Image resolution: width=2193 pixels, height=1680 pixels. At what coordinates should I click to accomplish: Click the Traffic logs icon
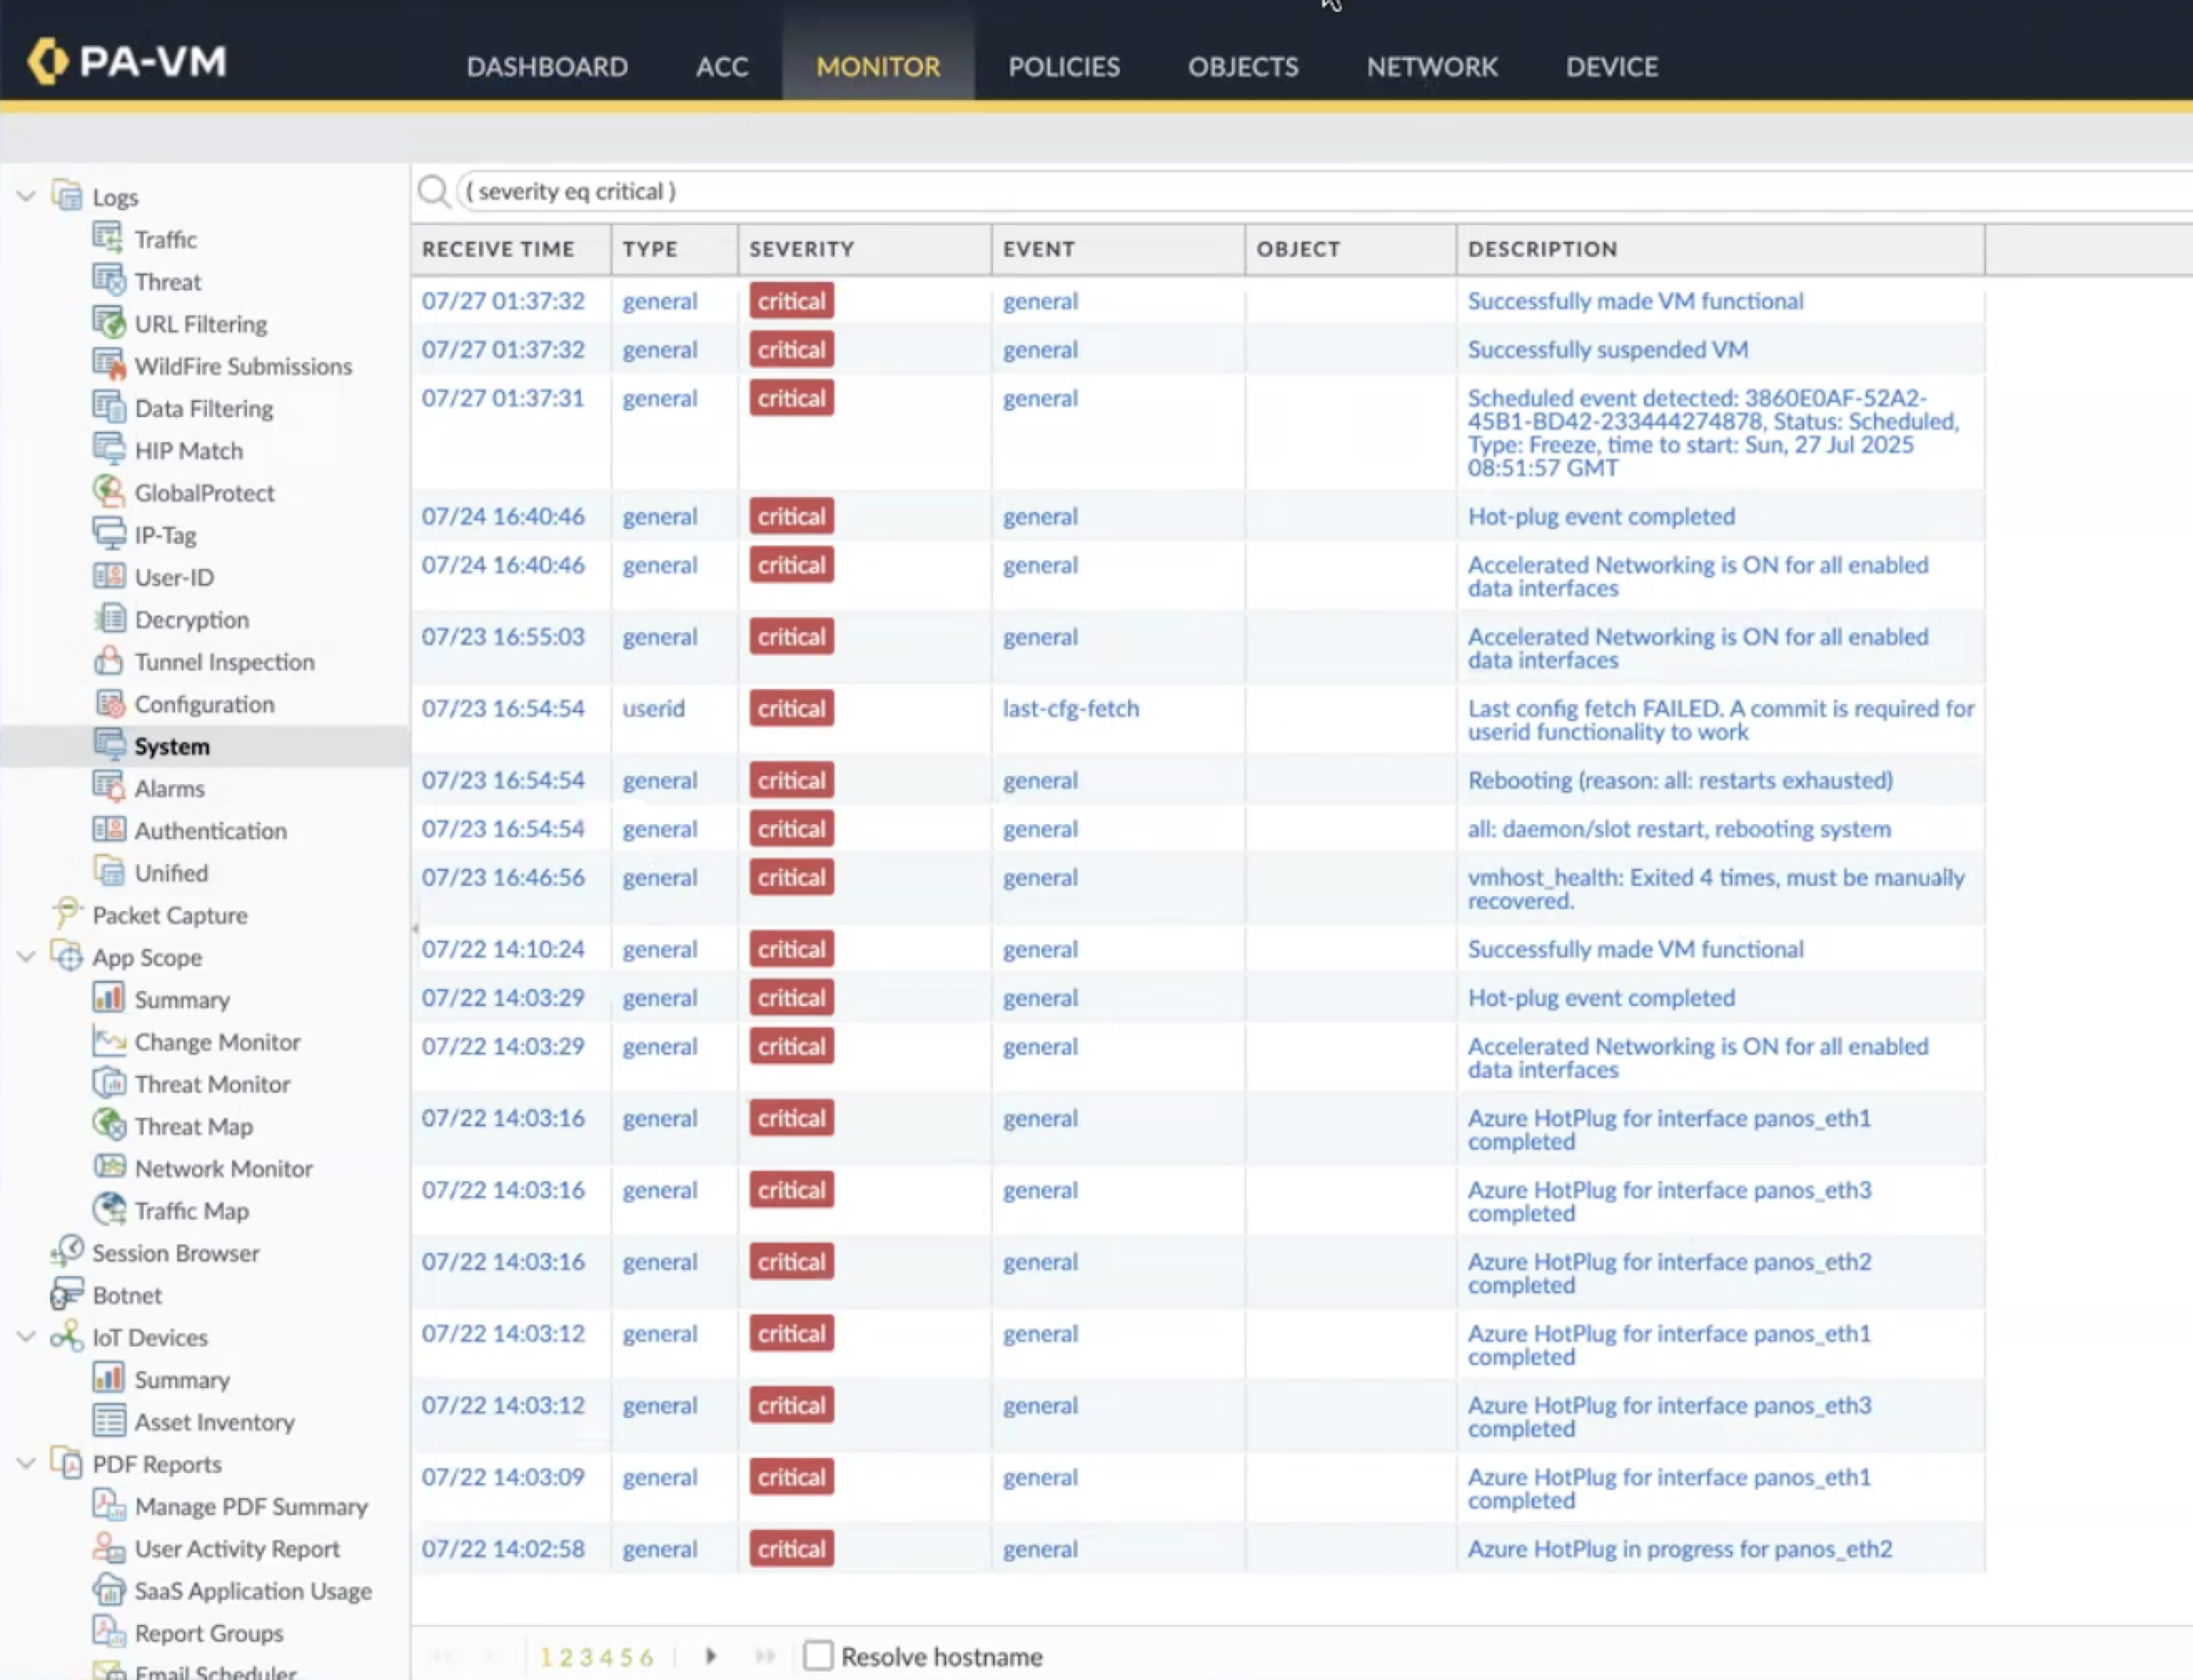tap(107, 238)
